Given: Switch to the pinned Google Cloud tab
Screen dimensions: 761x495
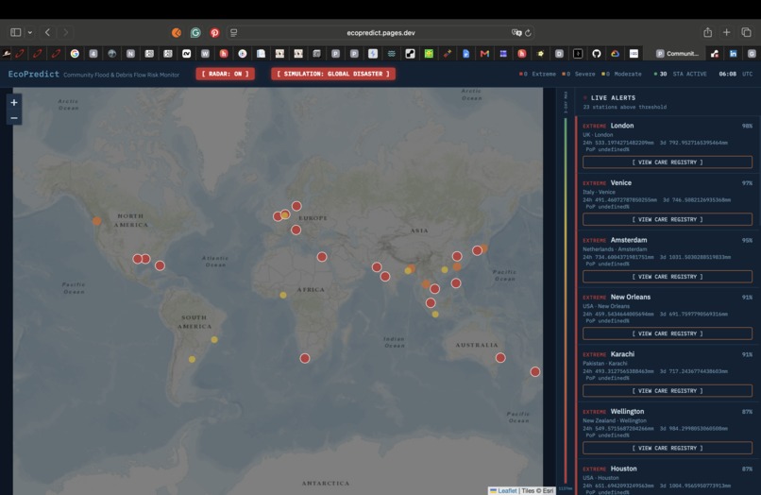Looking at the screenshot, I should [615, 54].
